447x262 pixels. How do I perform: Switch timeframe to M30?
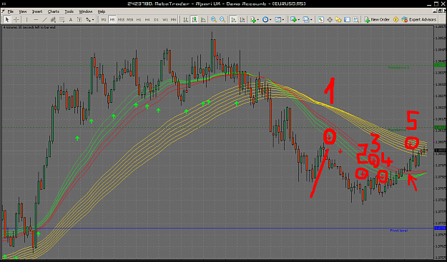click(x=130, y=19)
